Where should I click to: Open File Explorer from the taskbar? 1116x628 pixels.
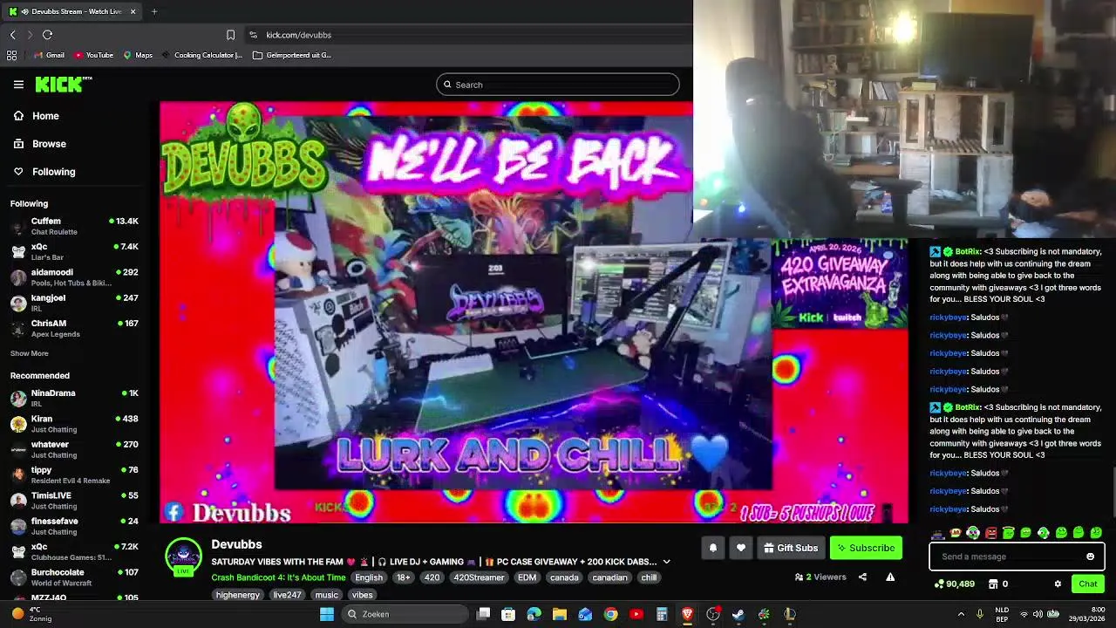coord(560,614)
